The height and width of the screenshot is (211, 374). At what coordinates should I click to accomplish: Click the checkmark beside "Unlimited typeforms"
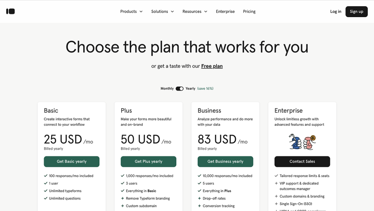tap(46, 191)
